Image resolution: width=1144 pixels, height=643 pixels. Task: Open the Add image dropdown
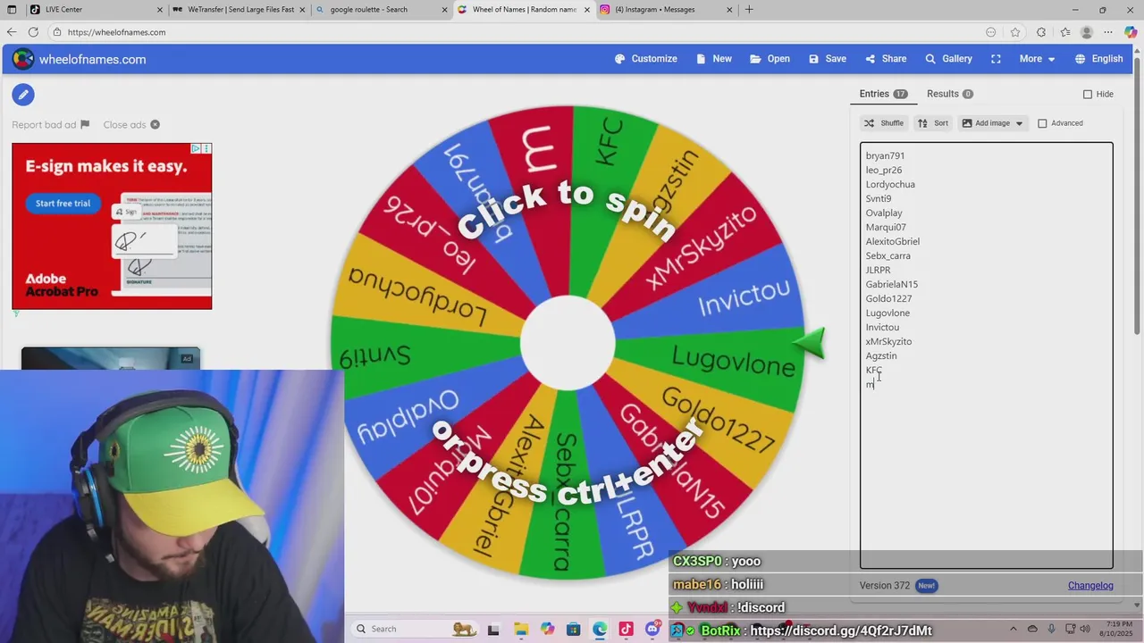click(992, 123)
